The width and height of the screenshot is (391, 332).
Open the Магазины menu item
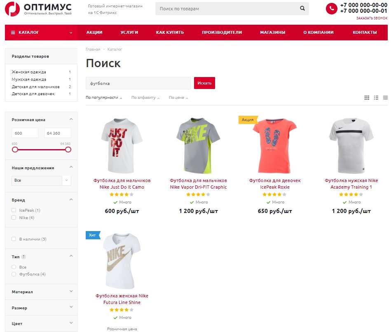[x=273, y=33]
